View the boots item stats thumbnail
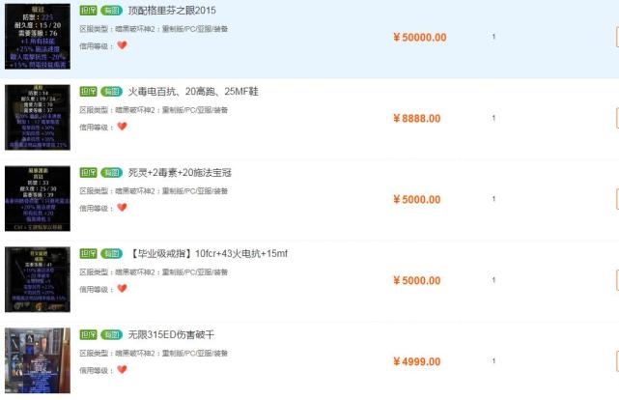 38,117
